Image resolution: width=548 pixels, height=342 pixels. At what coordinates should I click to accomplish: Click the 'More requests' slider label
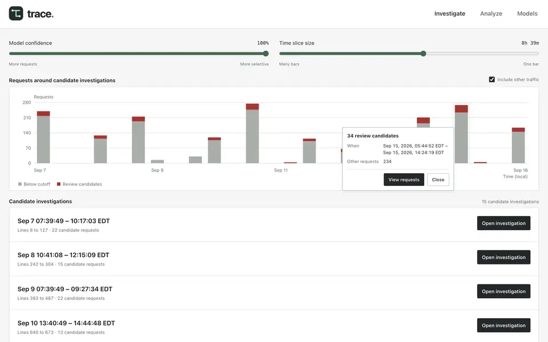coord(23,64)
